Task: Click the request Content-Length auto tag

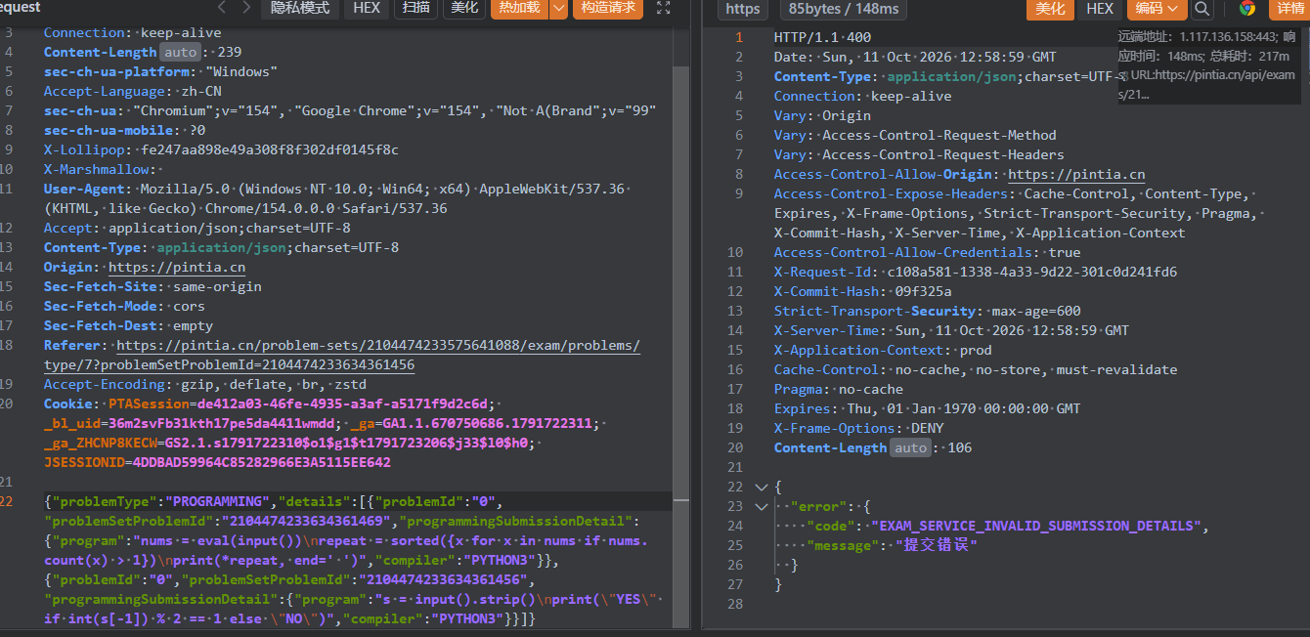Action: [180, 52]
